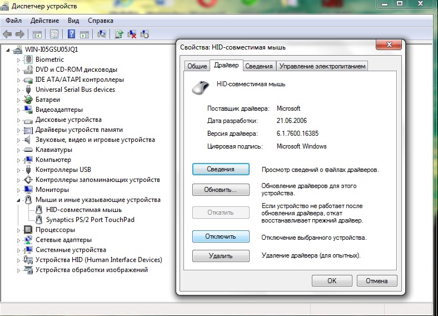Open the Properties sheet toolbar icon
Viewport: 438px width, 316px height.
54,34
